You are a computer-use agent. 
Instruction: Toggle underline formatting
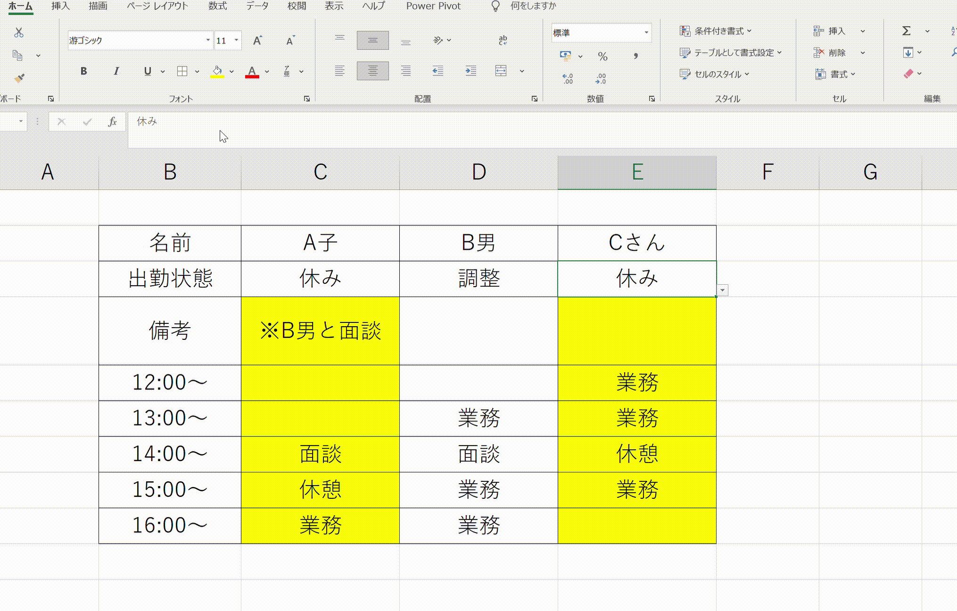[x=147, y=71]
